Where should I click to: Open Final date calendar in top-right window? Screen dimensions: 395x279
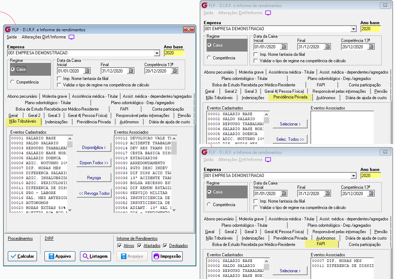[x=327, y=47]
